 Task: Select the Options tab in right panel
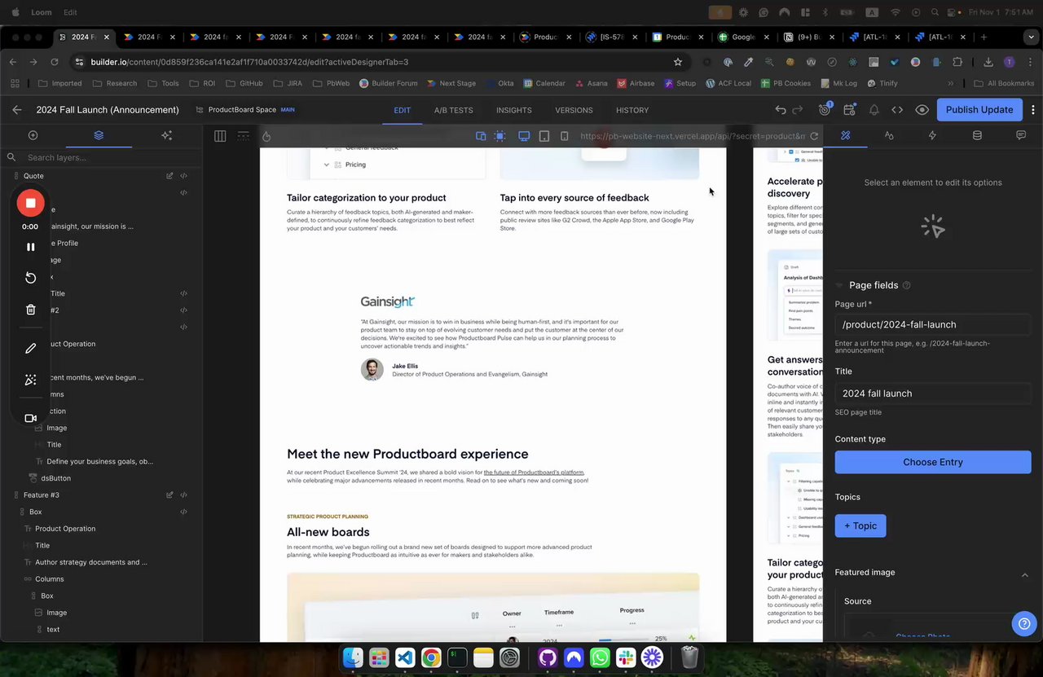[846, 135]
